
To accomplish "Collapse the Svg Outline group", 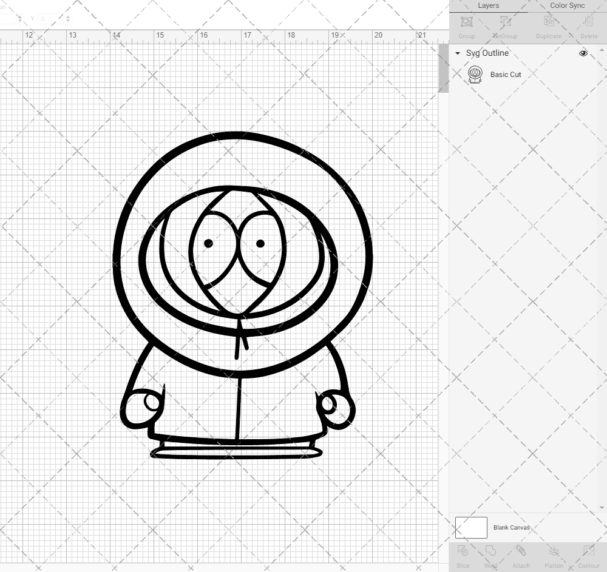I will 458,53.
